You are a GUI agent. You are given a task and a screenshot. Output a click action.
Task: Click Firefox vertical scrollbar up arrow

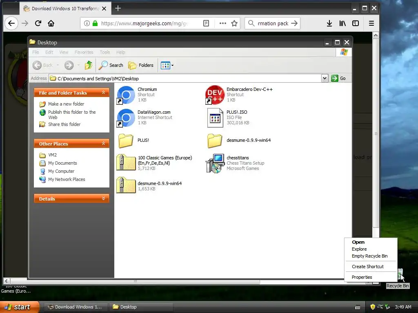tap(376, 35)
